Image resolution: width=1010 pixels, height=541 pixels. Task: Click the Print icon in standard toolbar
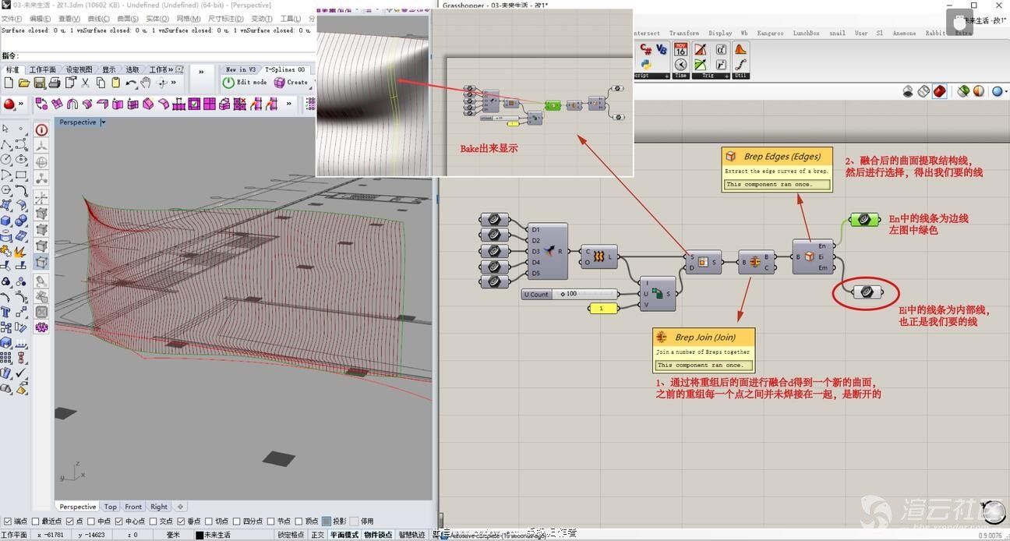(54, 83)
